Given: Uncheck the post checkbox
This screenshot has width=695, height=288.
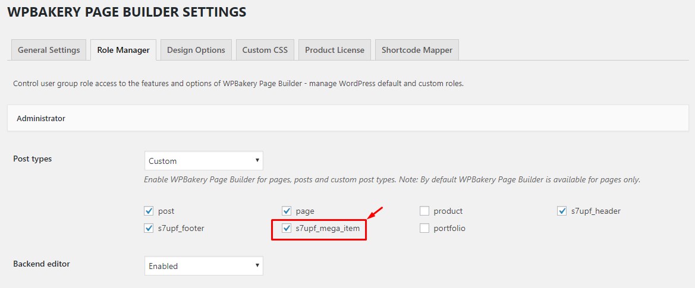Looking at the screenshot, I should [x=149, y=211].
